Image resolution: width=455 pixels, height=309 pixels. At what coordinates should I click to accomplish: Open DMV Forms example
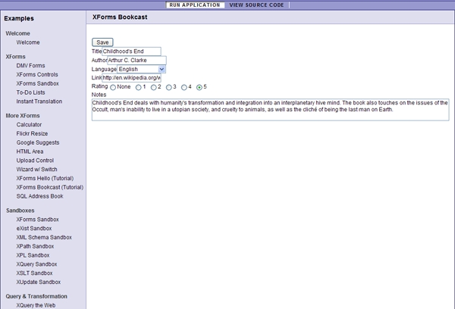pos(30,65)
